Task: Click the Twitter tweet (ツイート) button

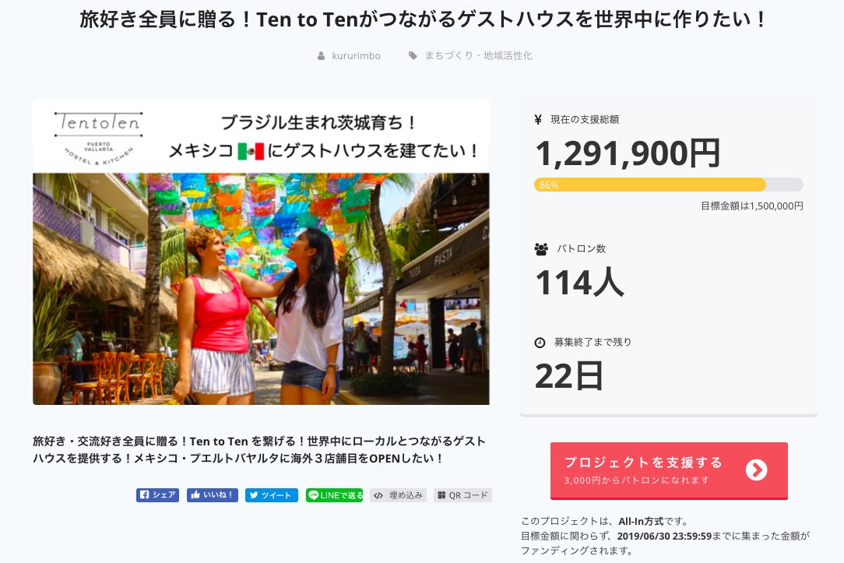Action: click(271, 495)
